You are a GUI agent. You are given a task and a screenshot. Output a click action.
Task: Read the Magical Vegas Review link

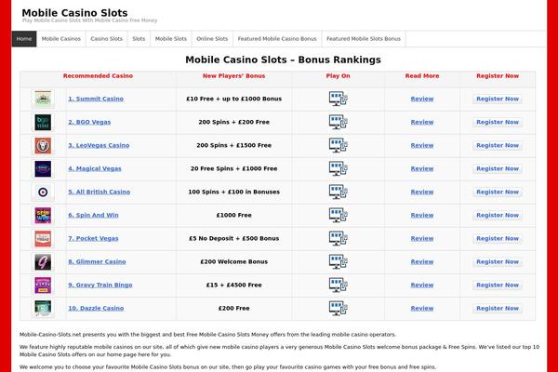coord(422,168)
